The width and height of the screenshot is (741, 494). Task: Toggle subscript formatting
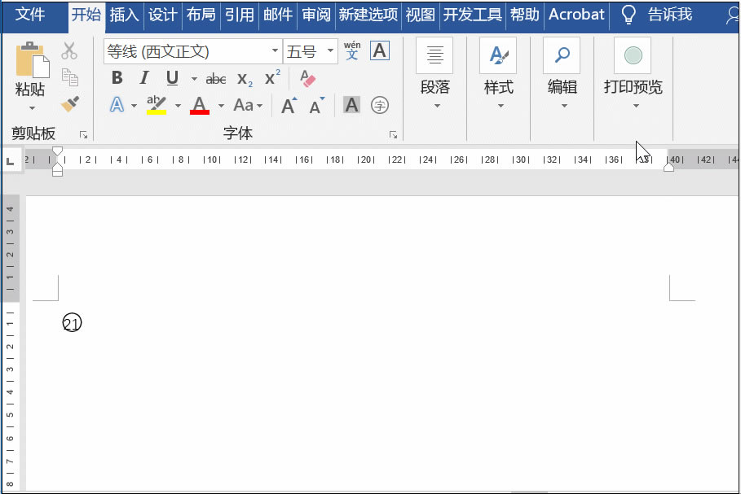coord(245,79)
